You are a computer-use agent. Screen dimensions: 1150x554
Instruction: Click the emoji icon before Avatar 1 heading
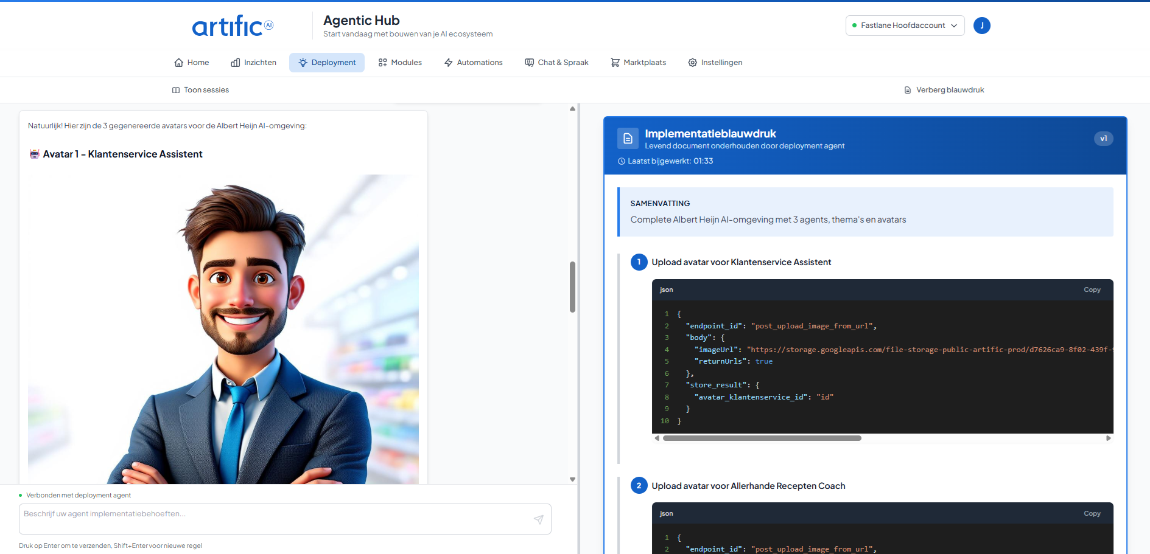(x=35, y=154)
